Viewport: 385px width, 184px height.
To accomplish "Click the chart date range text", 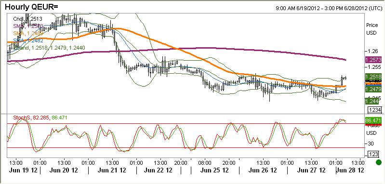I will [x=328, y=8].
